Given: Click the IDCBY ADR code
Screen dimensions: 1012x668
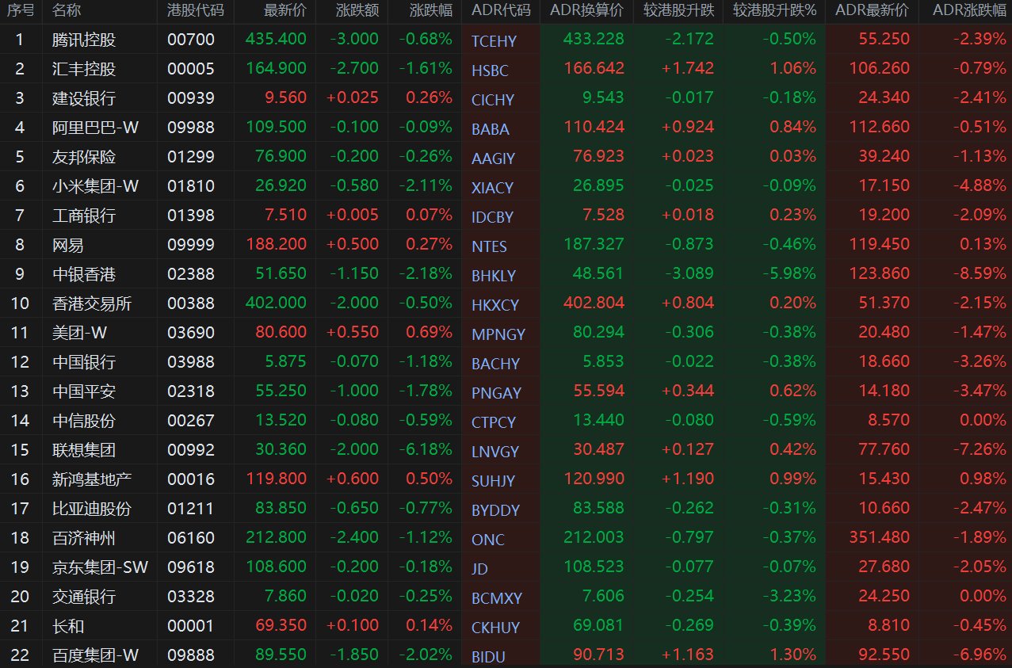Looking at the screenshot, I should click(492, 217).
